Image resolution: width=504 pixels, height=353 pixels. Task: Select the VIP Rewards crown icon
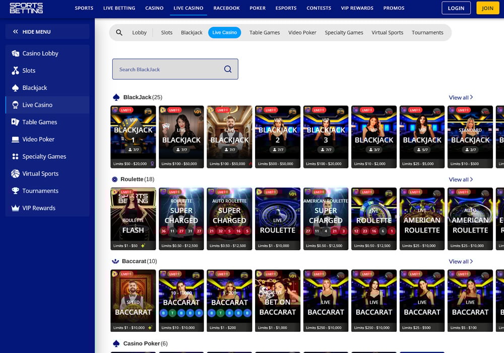(15, 208)
